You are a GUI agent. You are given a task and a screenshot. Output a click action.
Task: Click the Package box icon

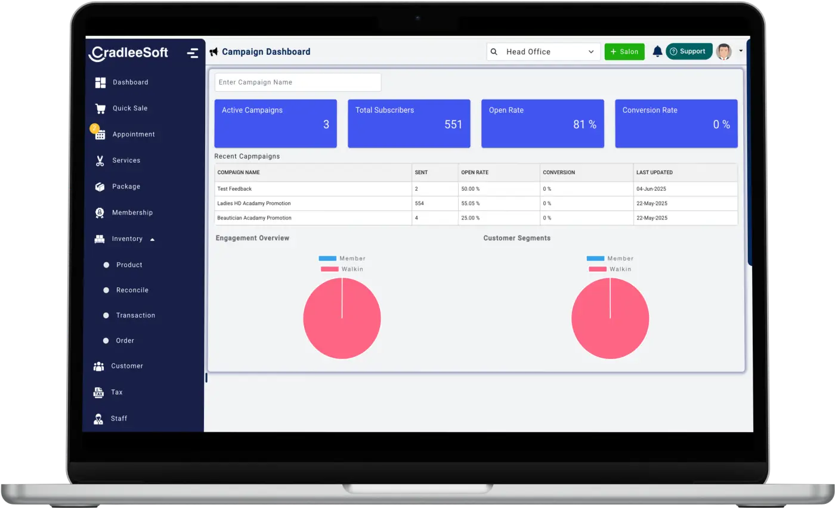click(100, 187)
